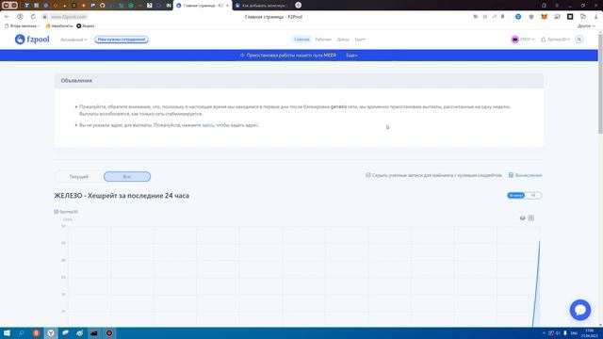Image resolution: width=603 pixels, height=339 pixels.
Task: Open the orange app icon in taskbar
Action: [36, 332]
